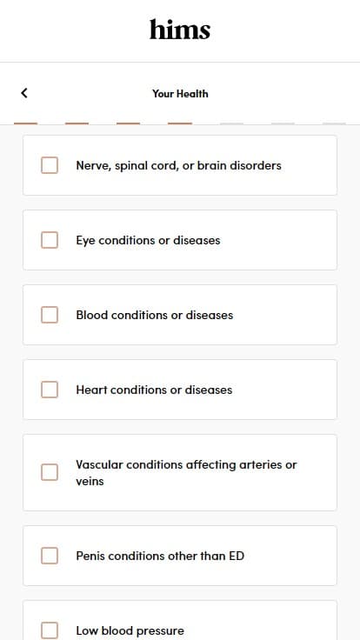Select the Low blood pressure label text

[130, 630]
